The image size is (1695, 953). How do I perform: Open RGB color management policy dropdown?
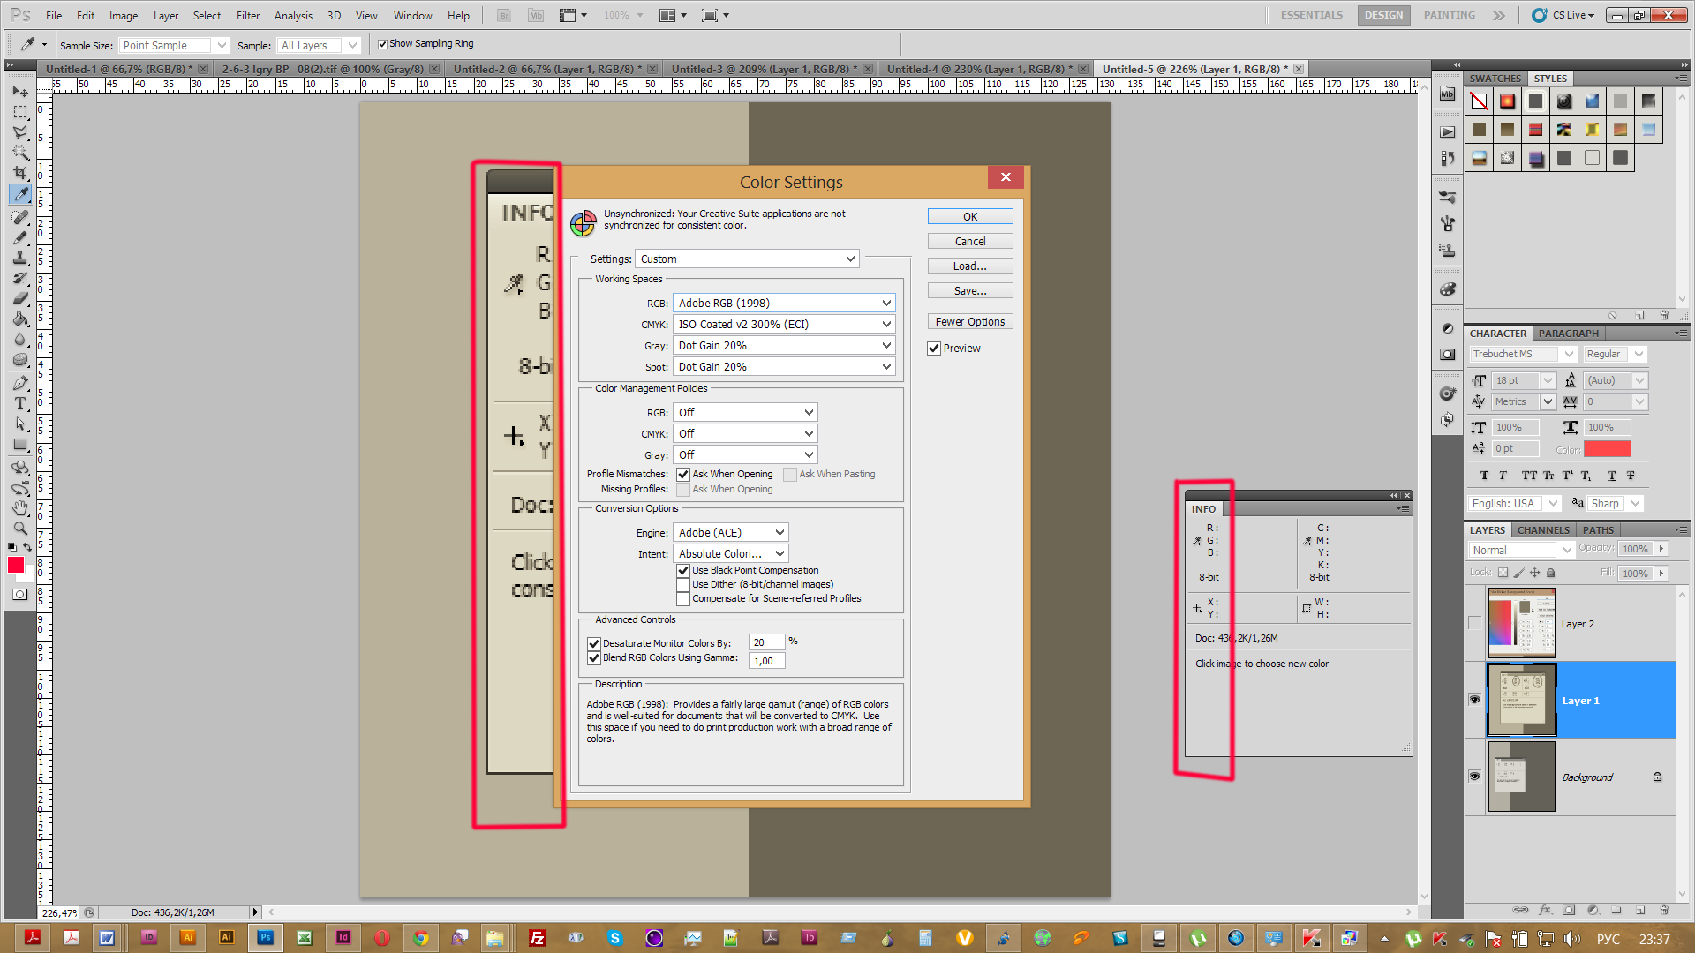(745, 412)
